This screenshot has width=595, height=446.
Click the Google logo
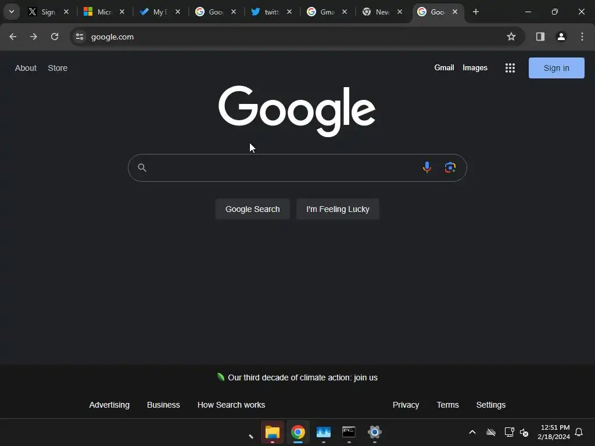click(297, 111)
